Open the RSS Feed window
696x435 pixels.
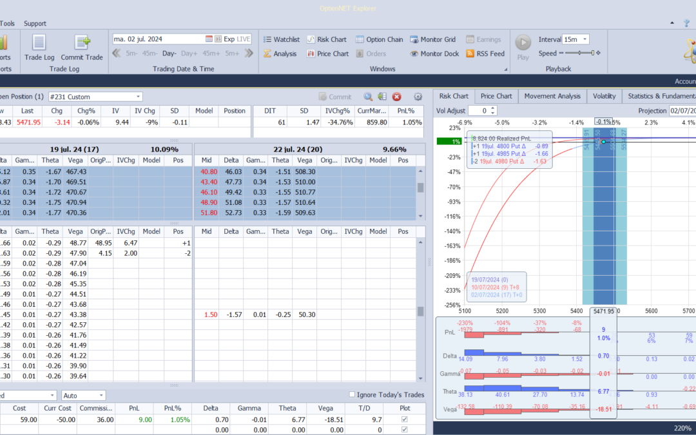pos(485,53)
